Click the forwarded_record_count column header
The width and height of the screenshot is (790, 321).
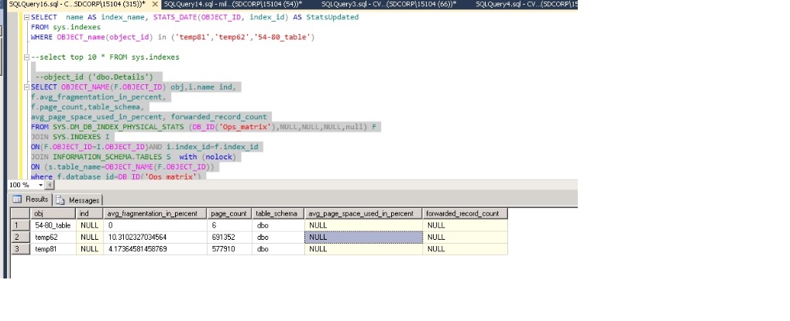[x=465, y=213]
